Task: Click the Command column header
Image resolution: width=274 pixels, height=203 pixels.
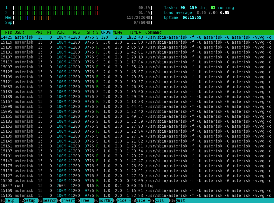Action: (153, 32)
